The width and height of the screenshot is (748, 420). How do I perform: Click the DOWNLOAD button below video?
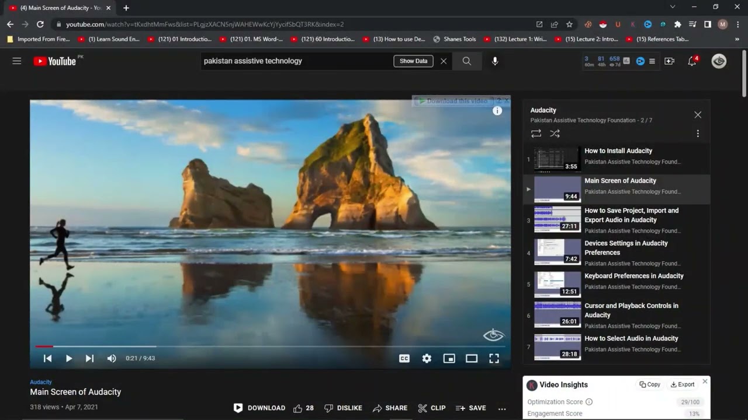point(259,408)
